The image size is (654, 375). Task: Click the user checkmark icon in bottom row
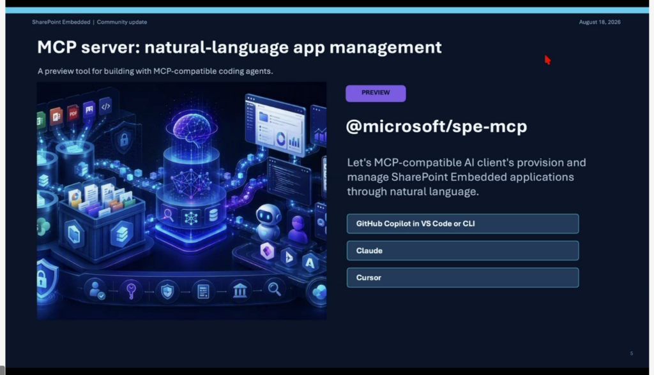[x=96, y=289]
